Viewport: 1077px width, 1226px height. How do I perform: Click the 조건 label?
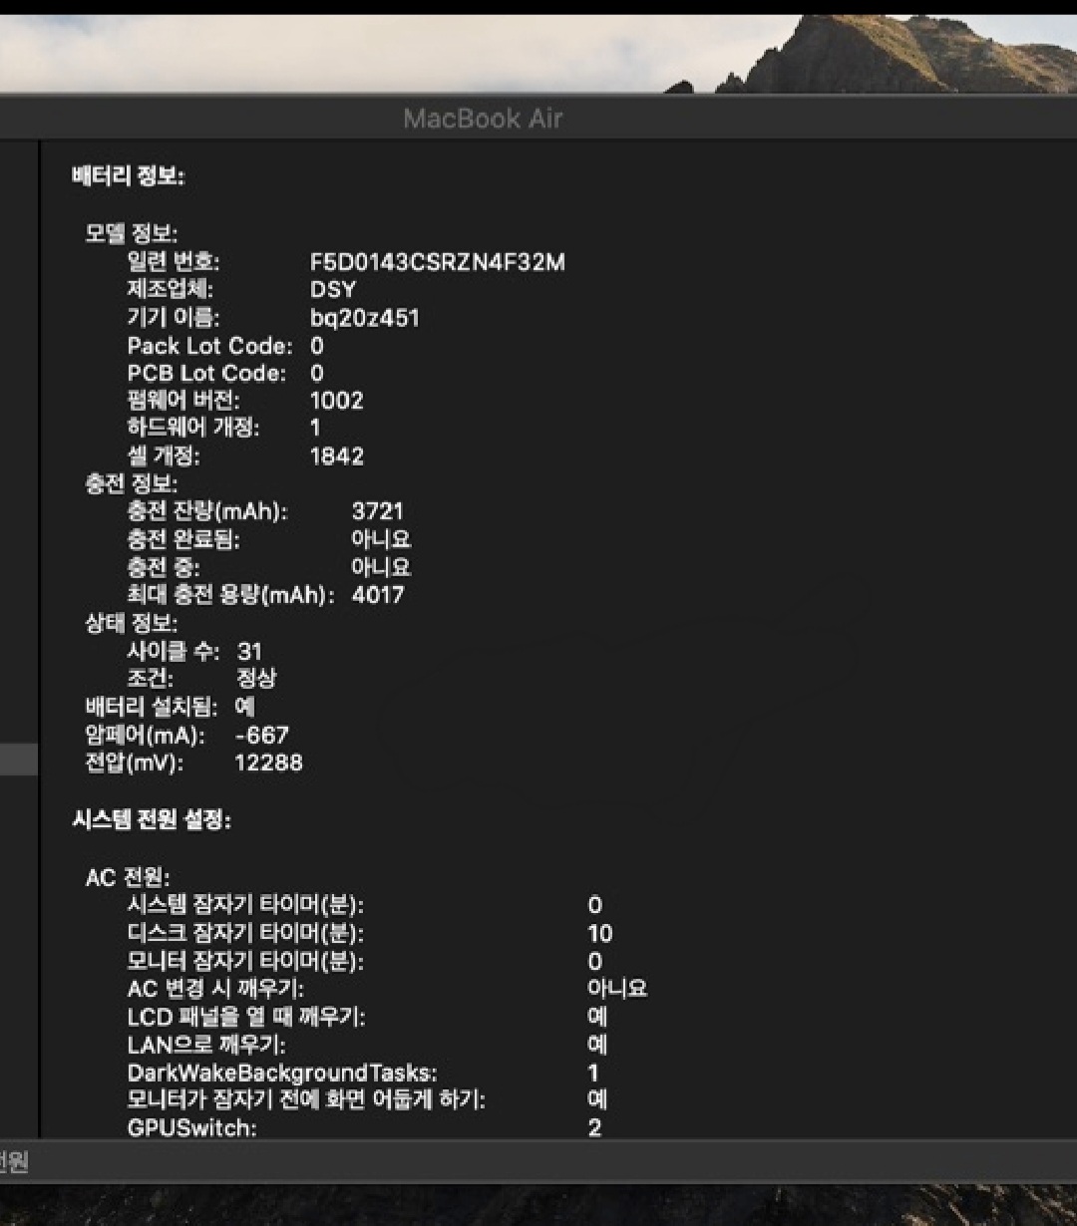click(151, 679)
